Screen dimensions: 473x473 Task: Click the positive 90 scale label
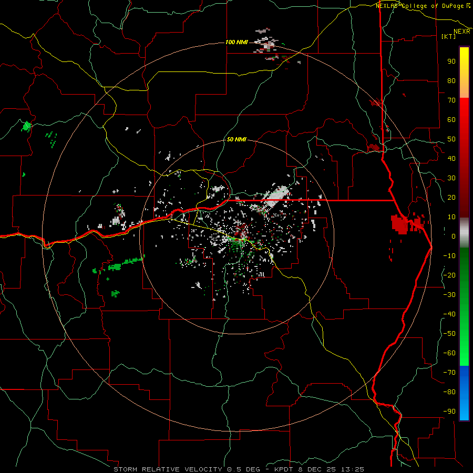pyautogui.click(x=451, y=61)
